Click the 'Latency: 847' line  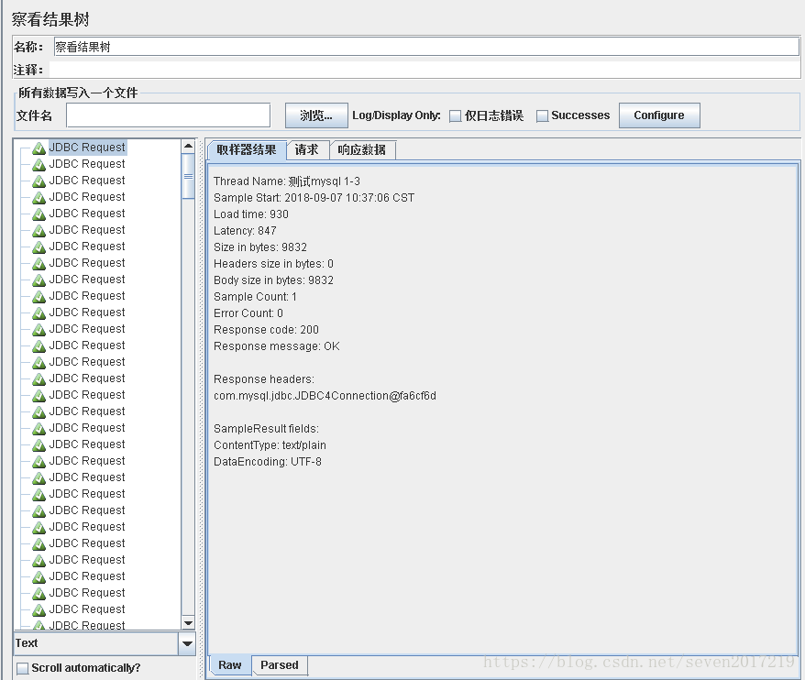pos(245,231)
